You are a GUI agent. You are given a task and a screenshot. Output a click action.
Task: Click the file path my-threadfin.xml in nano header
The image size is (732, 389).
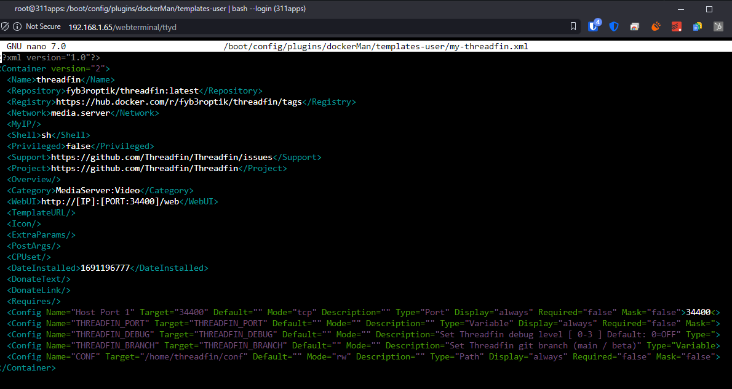[376, 46]
